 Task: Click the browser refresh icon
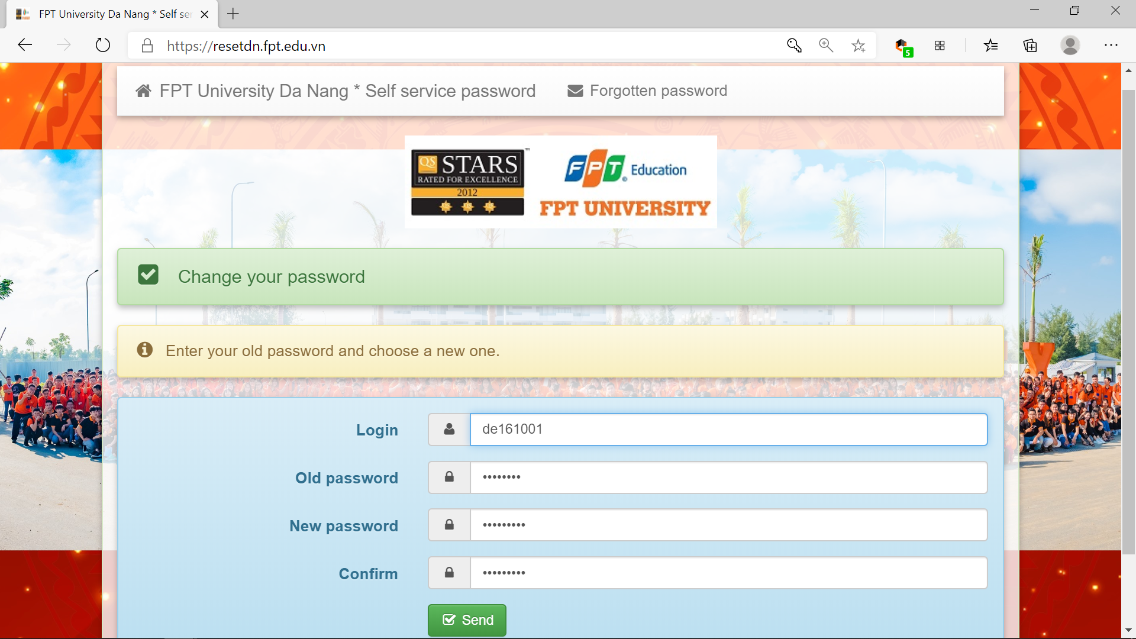click(103, 46)
